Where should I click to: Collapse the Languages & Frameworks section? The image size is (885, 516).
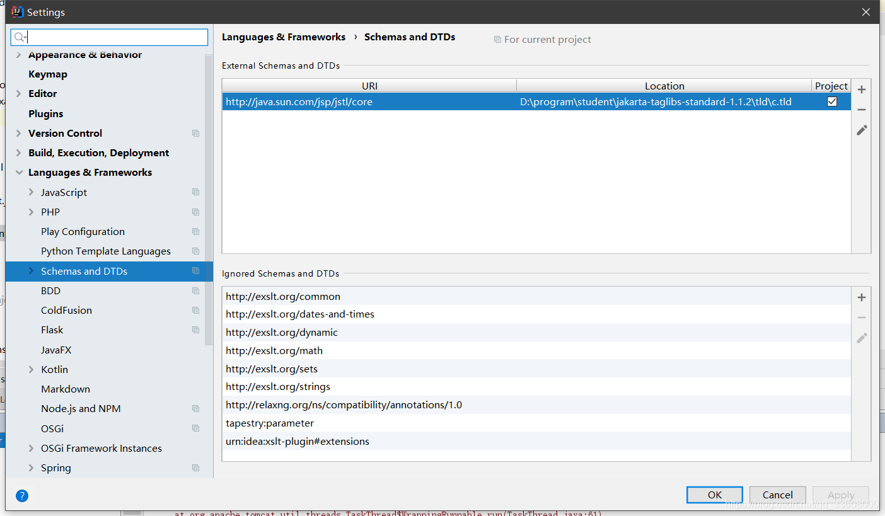click(18, 173)
